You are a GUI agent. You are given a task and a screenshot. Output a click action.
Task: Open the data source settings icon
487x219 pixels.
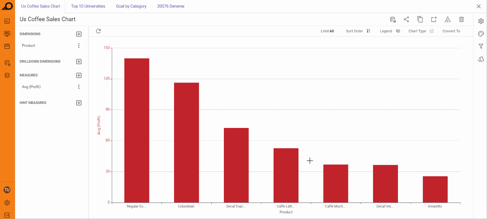[393, 20]
